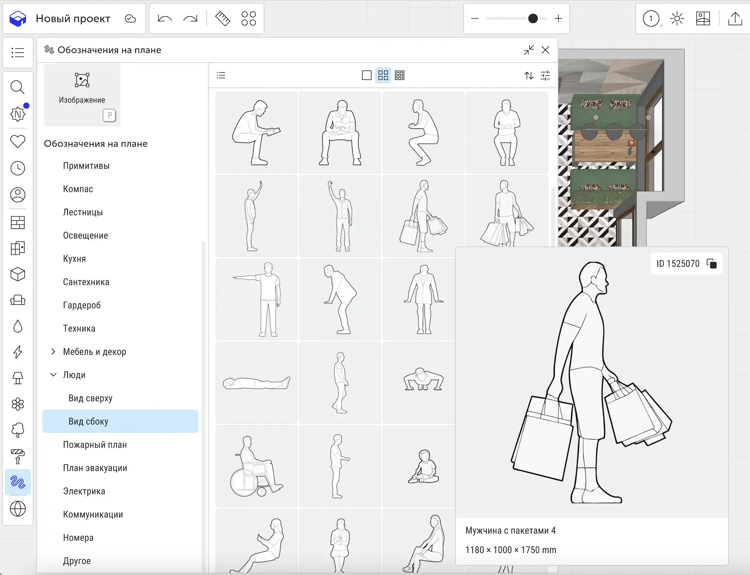Expand the Мебель и декор chevron
The height and width of the screenshot is (575, 750).
53,351
